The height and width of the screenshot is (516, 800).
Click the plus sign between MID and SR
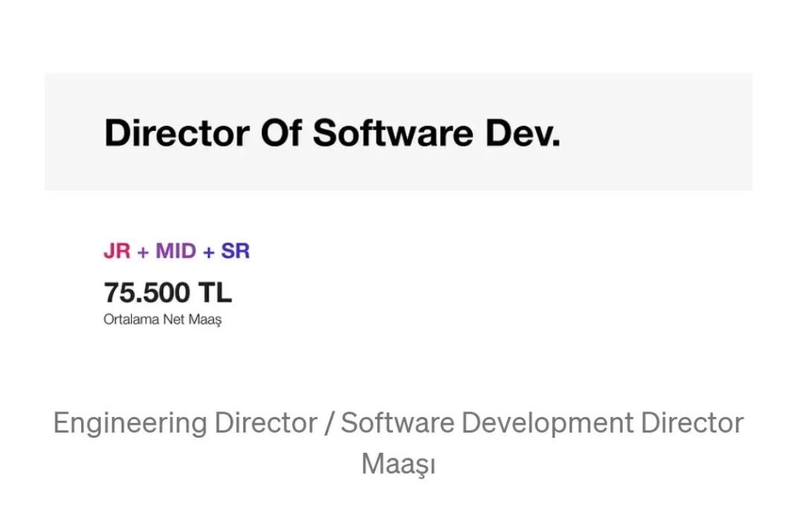209,251
